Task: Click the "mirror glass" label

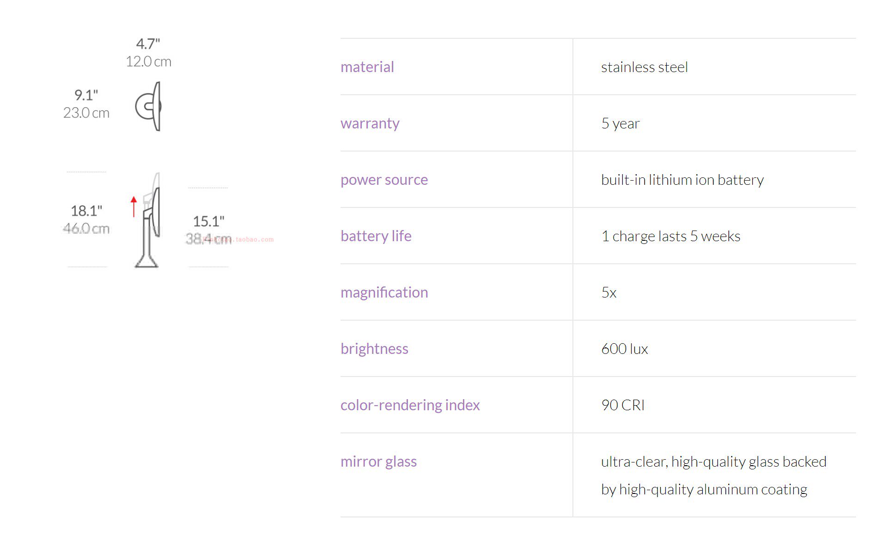Action: tap(378, 462)
